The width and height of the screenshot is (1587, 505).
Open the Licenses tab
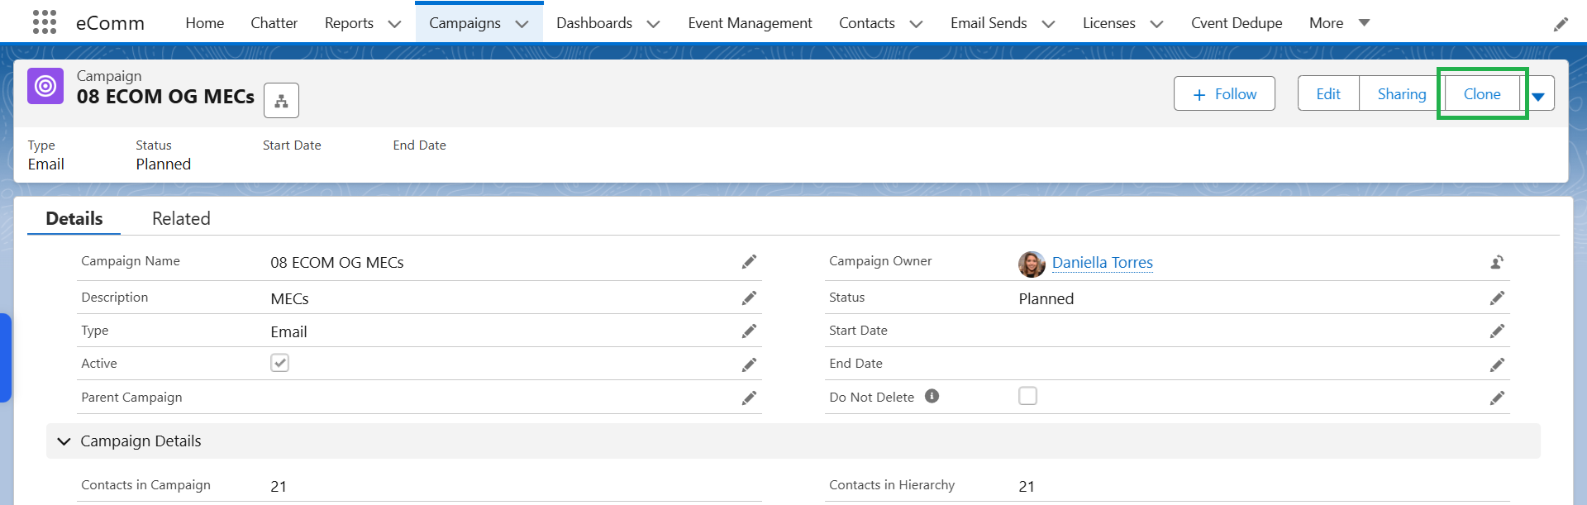coord(1109,23)
